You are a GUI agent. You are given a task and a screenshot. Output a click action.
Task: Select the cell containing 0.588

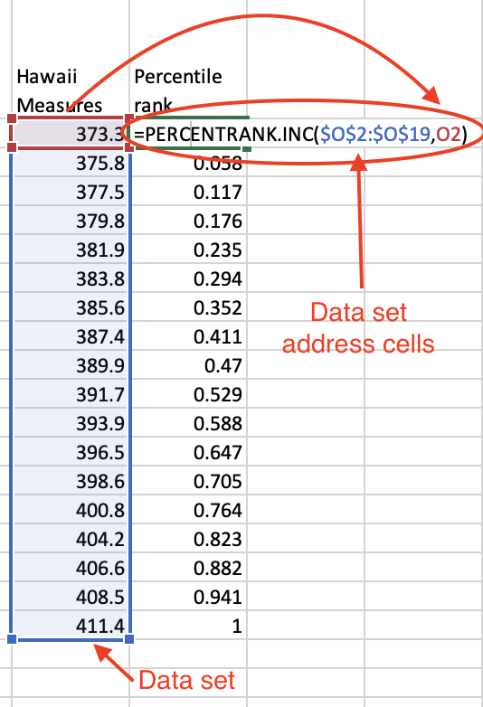click(x=188, y=423)
